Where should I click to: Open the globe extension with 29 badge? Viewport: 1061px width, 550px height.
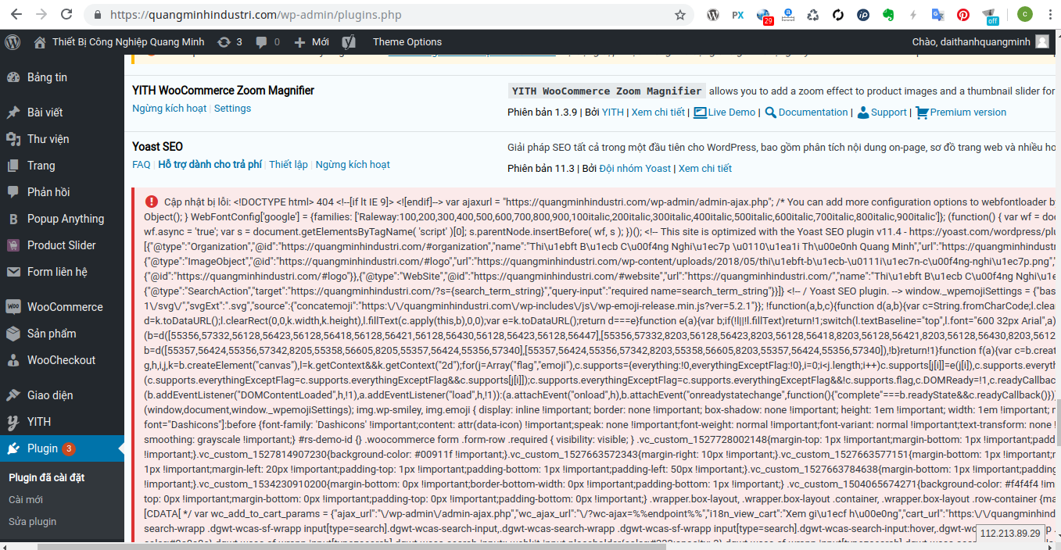764,15
